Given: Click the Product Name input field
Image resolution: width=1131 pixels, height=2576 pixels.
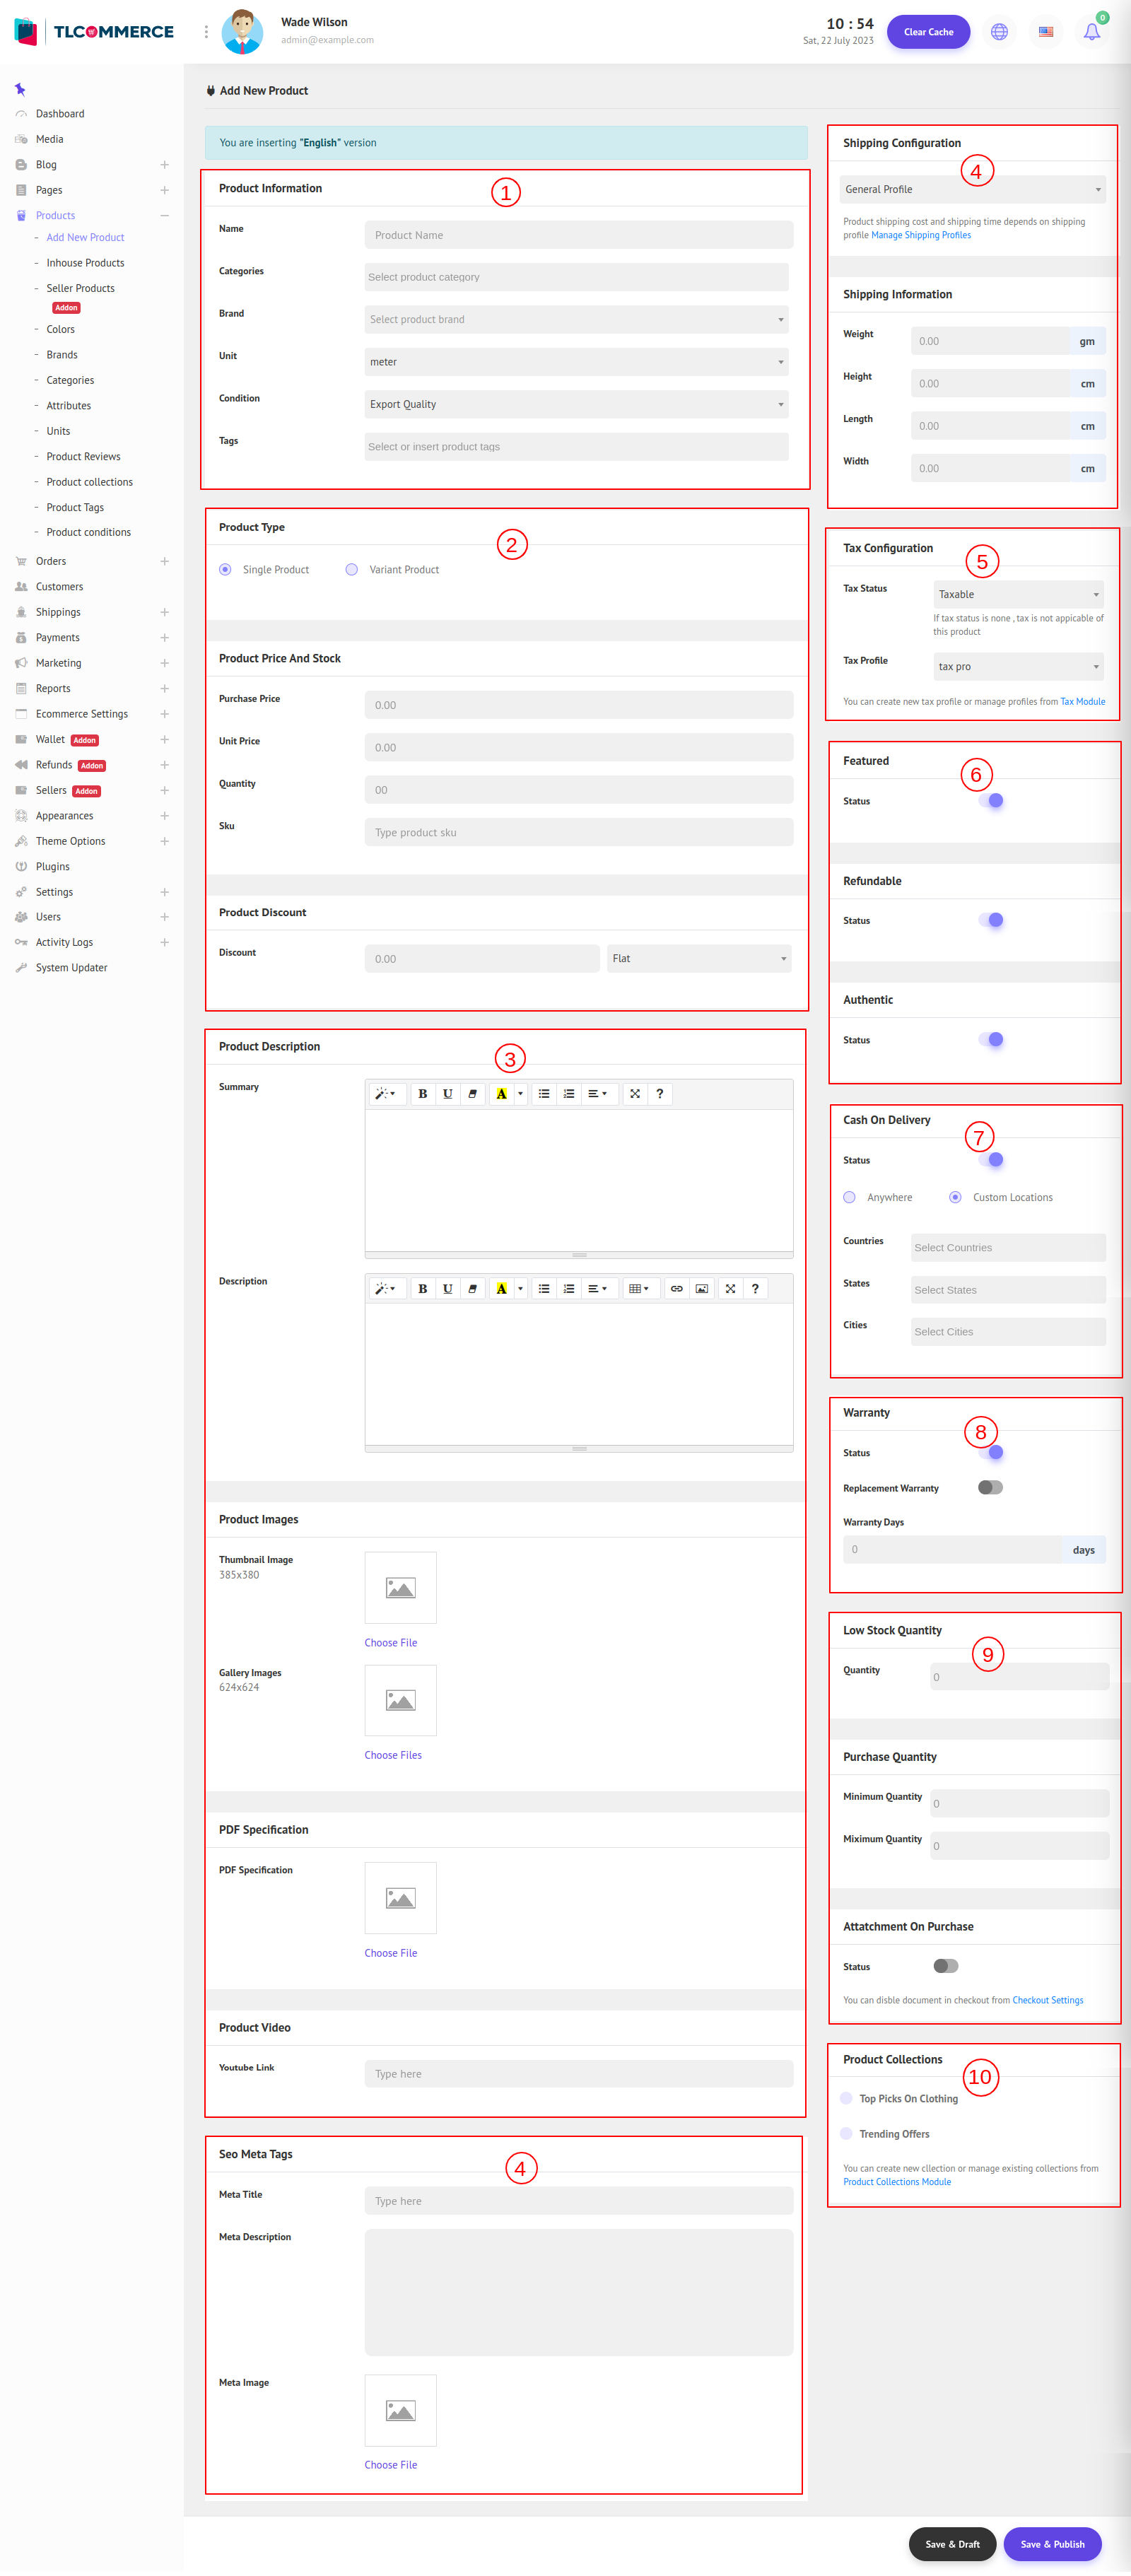Looking at the screenshot, I should 578,236.
